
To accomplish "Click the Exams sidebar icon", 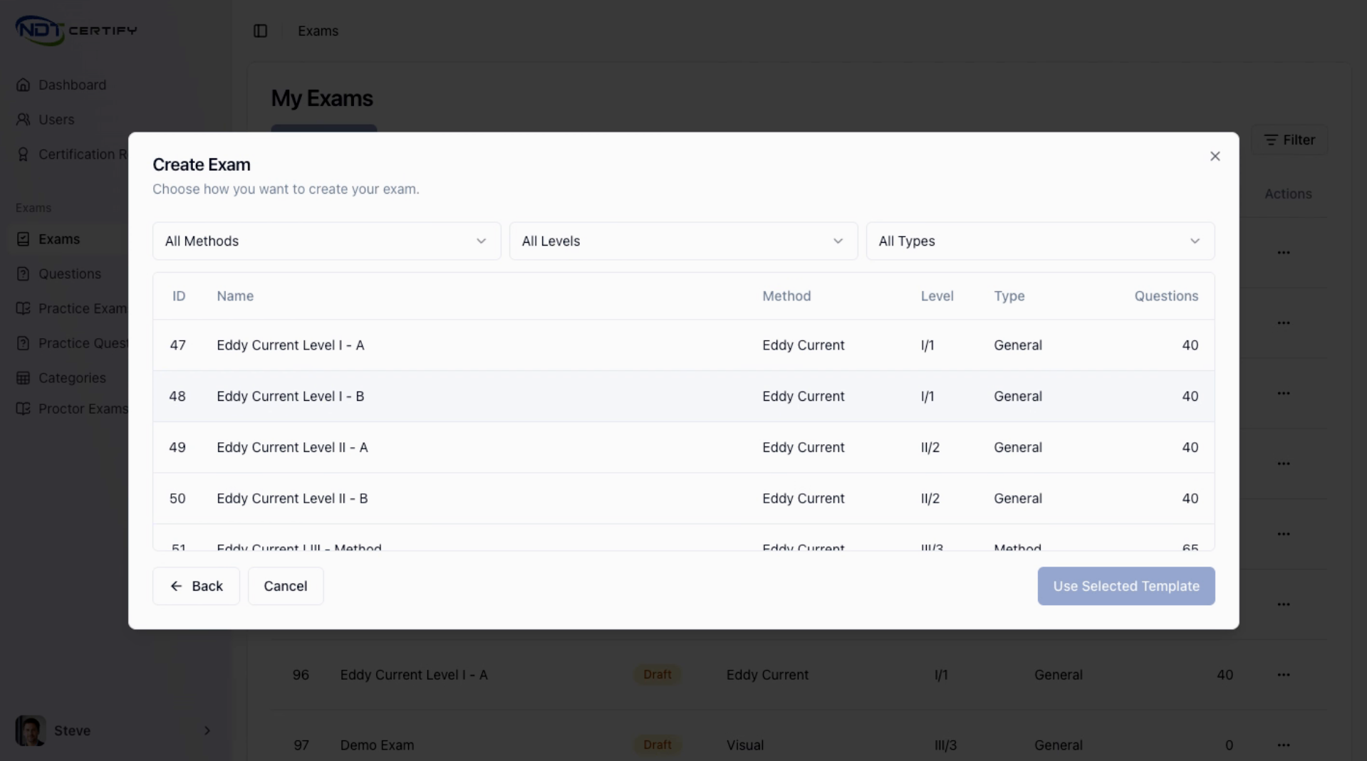I will pyautogui.click(x=24, y=239).
